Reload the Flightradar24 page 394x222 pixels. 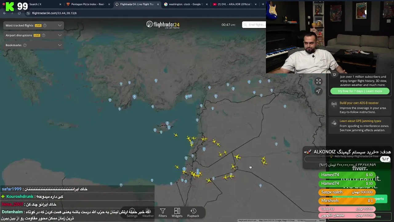[x=19, y=13]
